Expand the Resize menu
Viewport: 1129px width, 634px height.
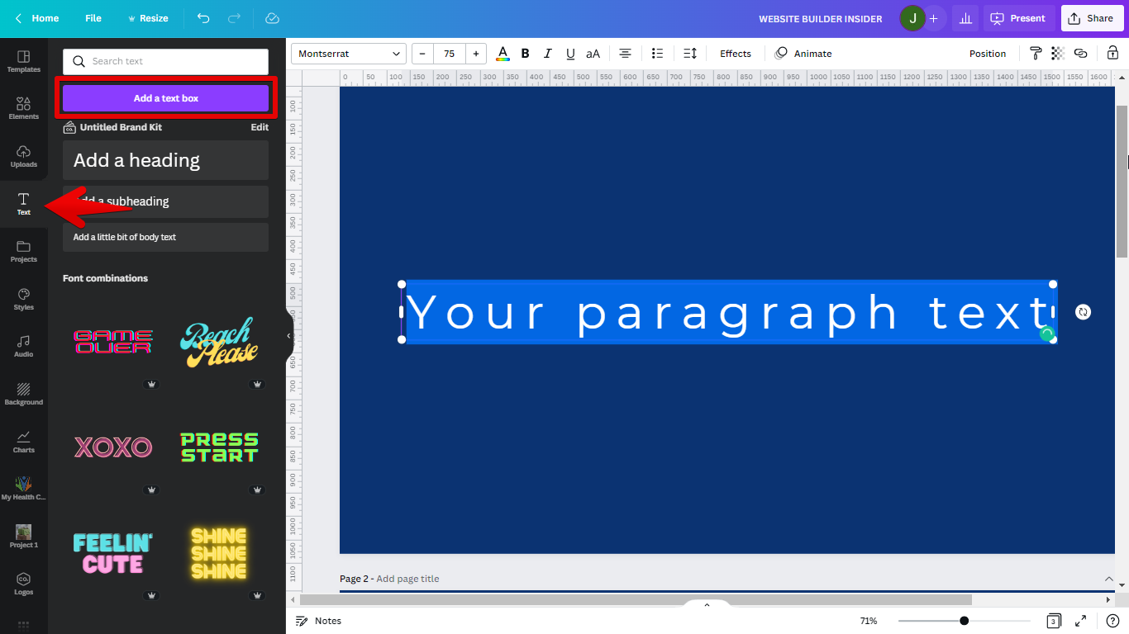(147, 18)
